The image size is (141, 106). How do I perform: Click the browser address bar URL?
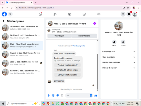37,8
